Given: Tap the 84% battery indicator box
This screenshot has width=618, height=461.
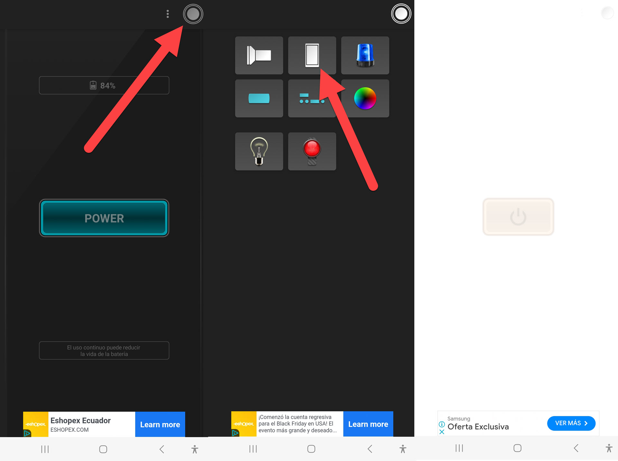Looking at the screenshot, I should tap(104, 85).
